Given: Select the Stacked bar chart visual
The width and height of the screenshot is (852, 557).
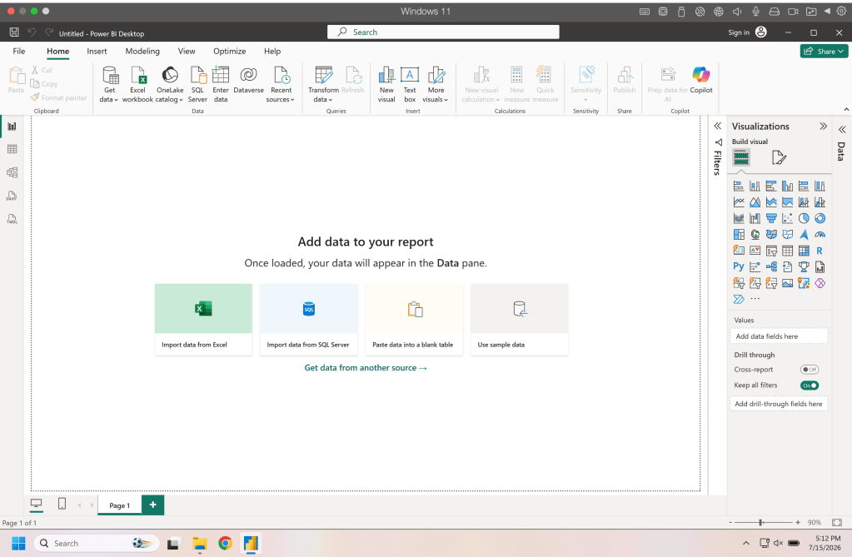Looking at the screenshot, I should click(739, 186).
